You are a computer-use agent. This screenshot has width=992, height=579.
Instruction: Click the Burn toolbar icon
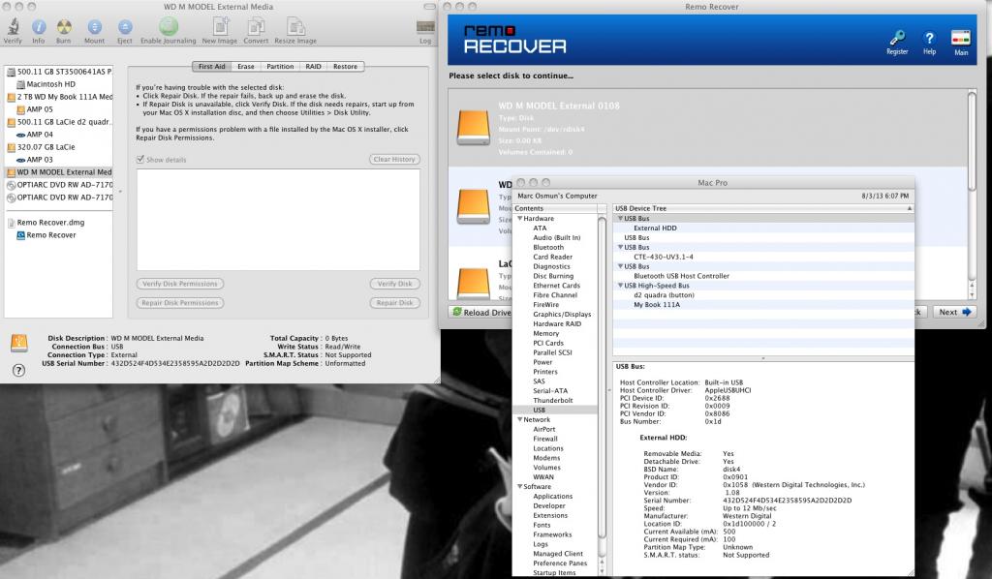[64, 27]
